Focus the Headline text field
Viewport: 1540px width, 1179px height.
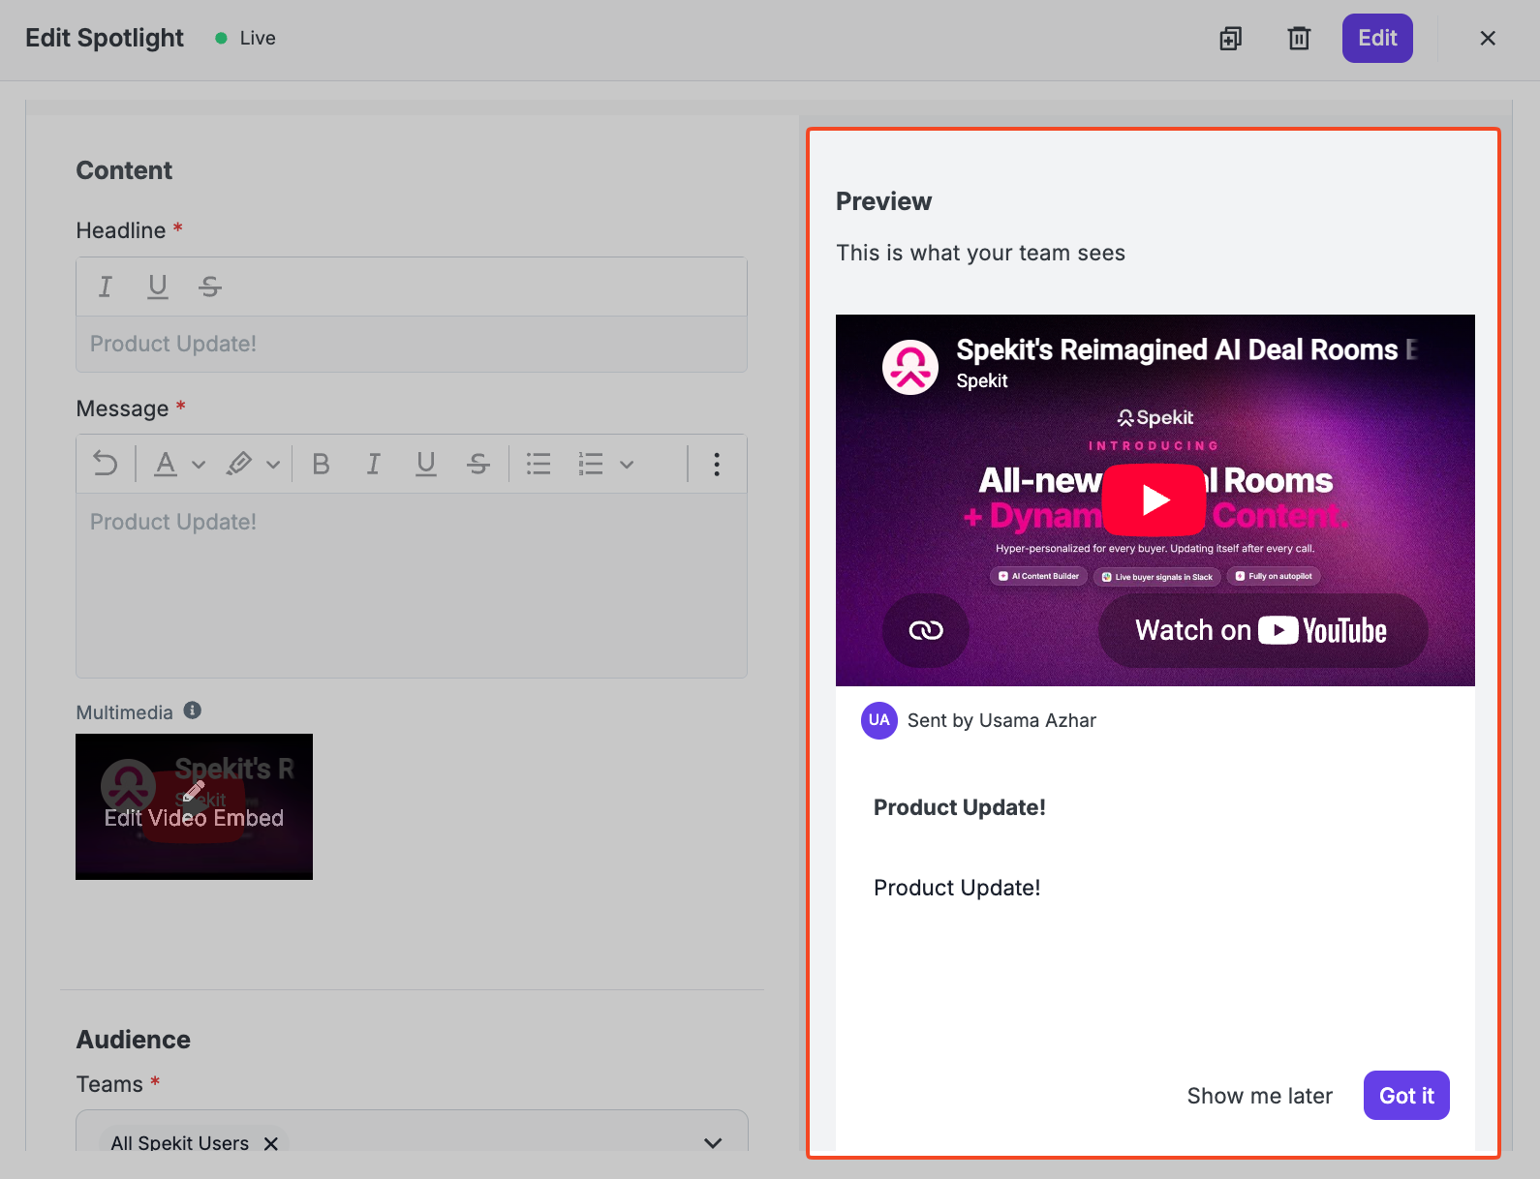(x=412, y=345)
